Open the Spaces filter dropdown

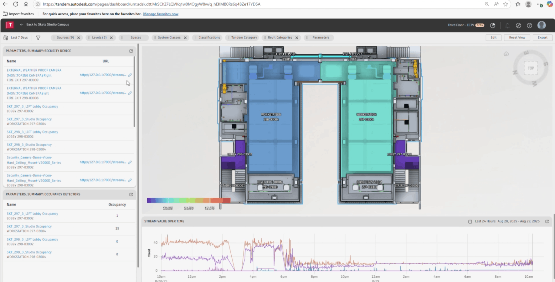[136, 38]
